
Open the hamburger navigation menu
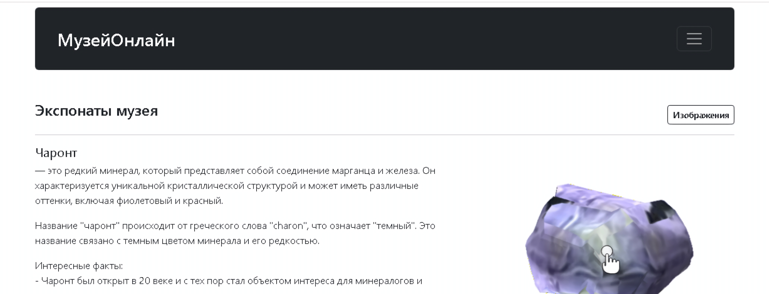[x=694, y=39]
